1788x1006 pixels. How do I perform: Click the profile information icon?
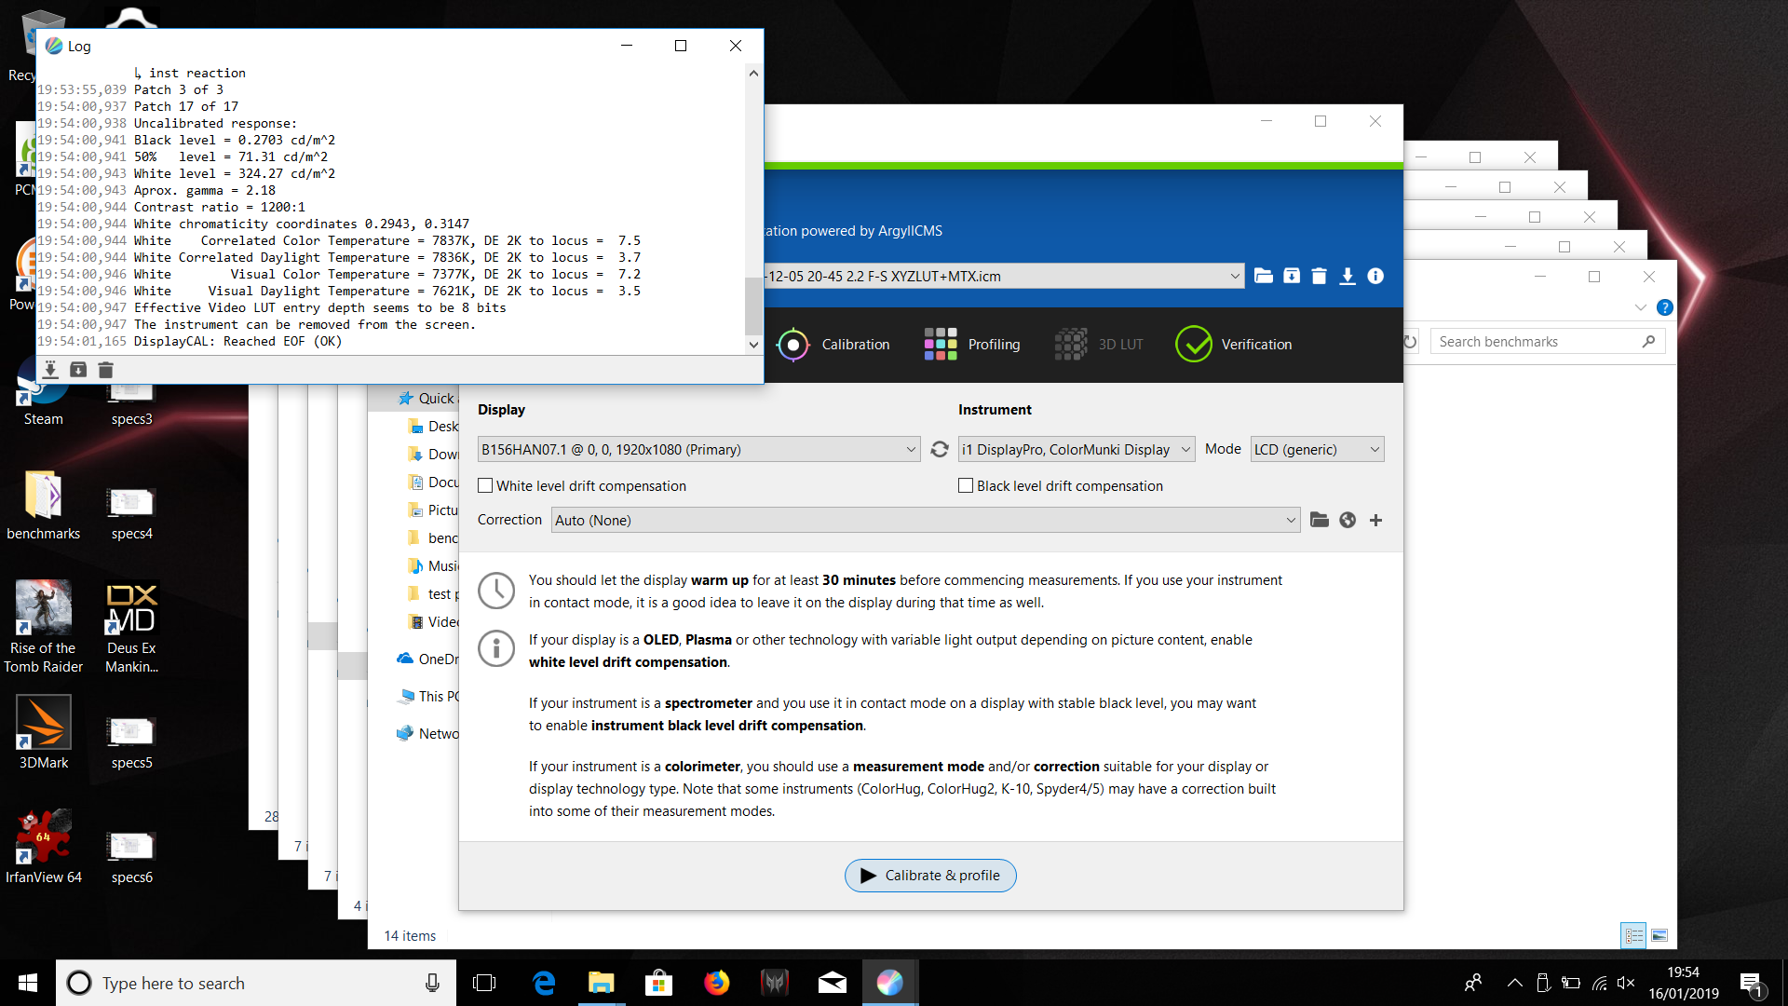pyautogui.click(x=1375, y=276)
